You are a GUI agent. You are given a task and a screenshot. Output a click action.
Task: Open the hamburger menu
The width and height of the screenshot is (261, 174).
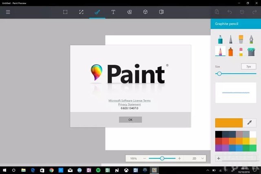[x=8, y=12]
